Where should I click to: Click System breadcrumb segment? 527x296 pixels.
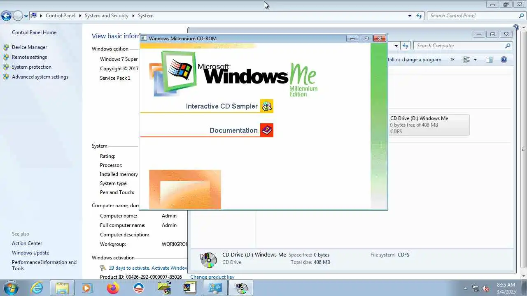pos(146,16)
